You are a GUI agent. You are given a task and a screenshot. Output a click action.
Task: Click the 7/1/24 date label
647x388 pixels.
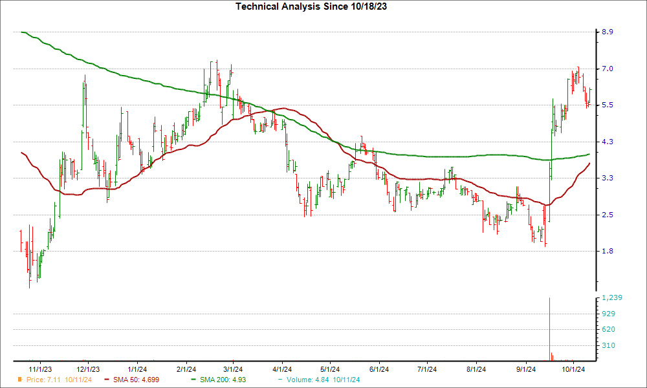[x=426, y=369]
